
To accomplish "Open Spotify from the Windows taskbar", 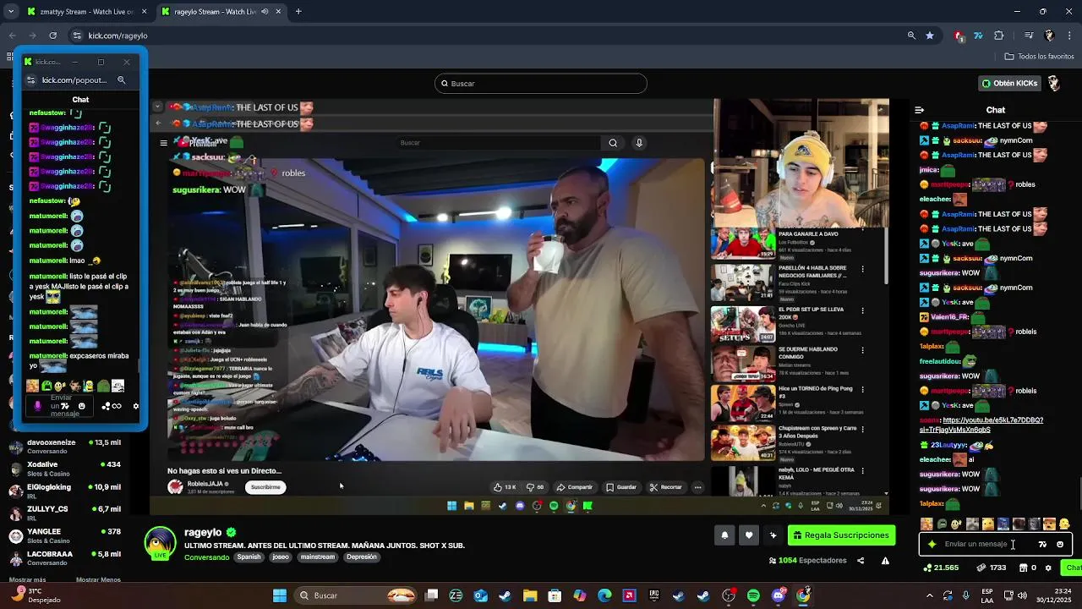I will coord(753,595).
